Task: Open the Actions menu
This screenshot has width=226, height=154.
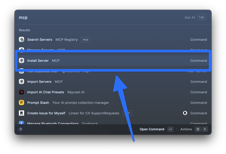Action: [x=186, y=129]
